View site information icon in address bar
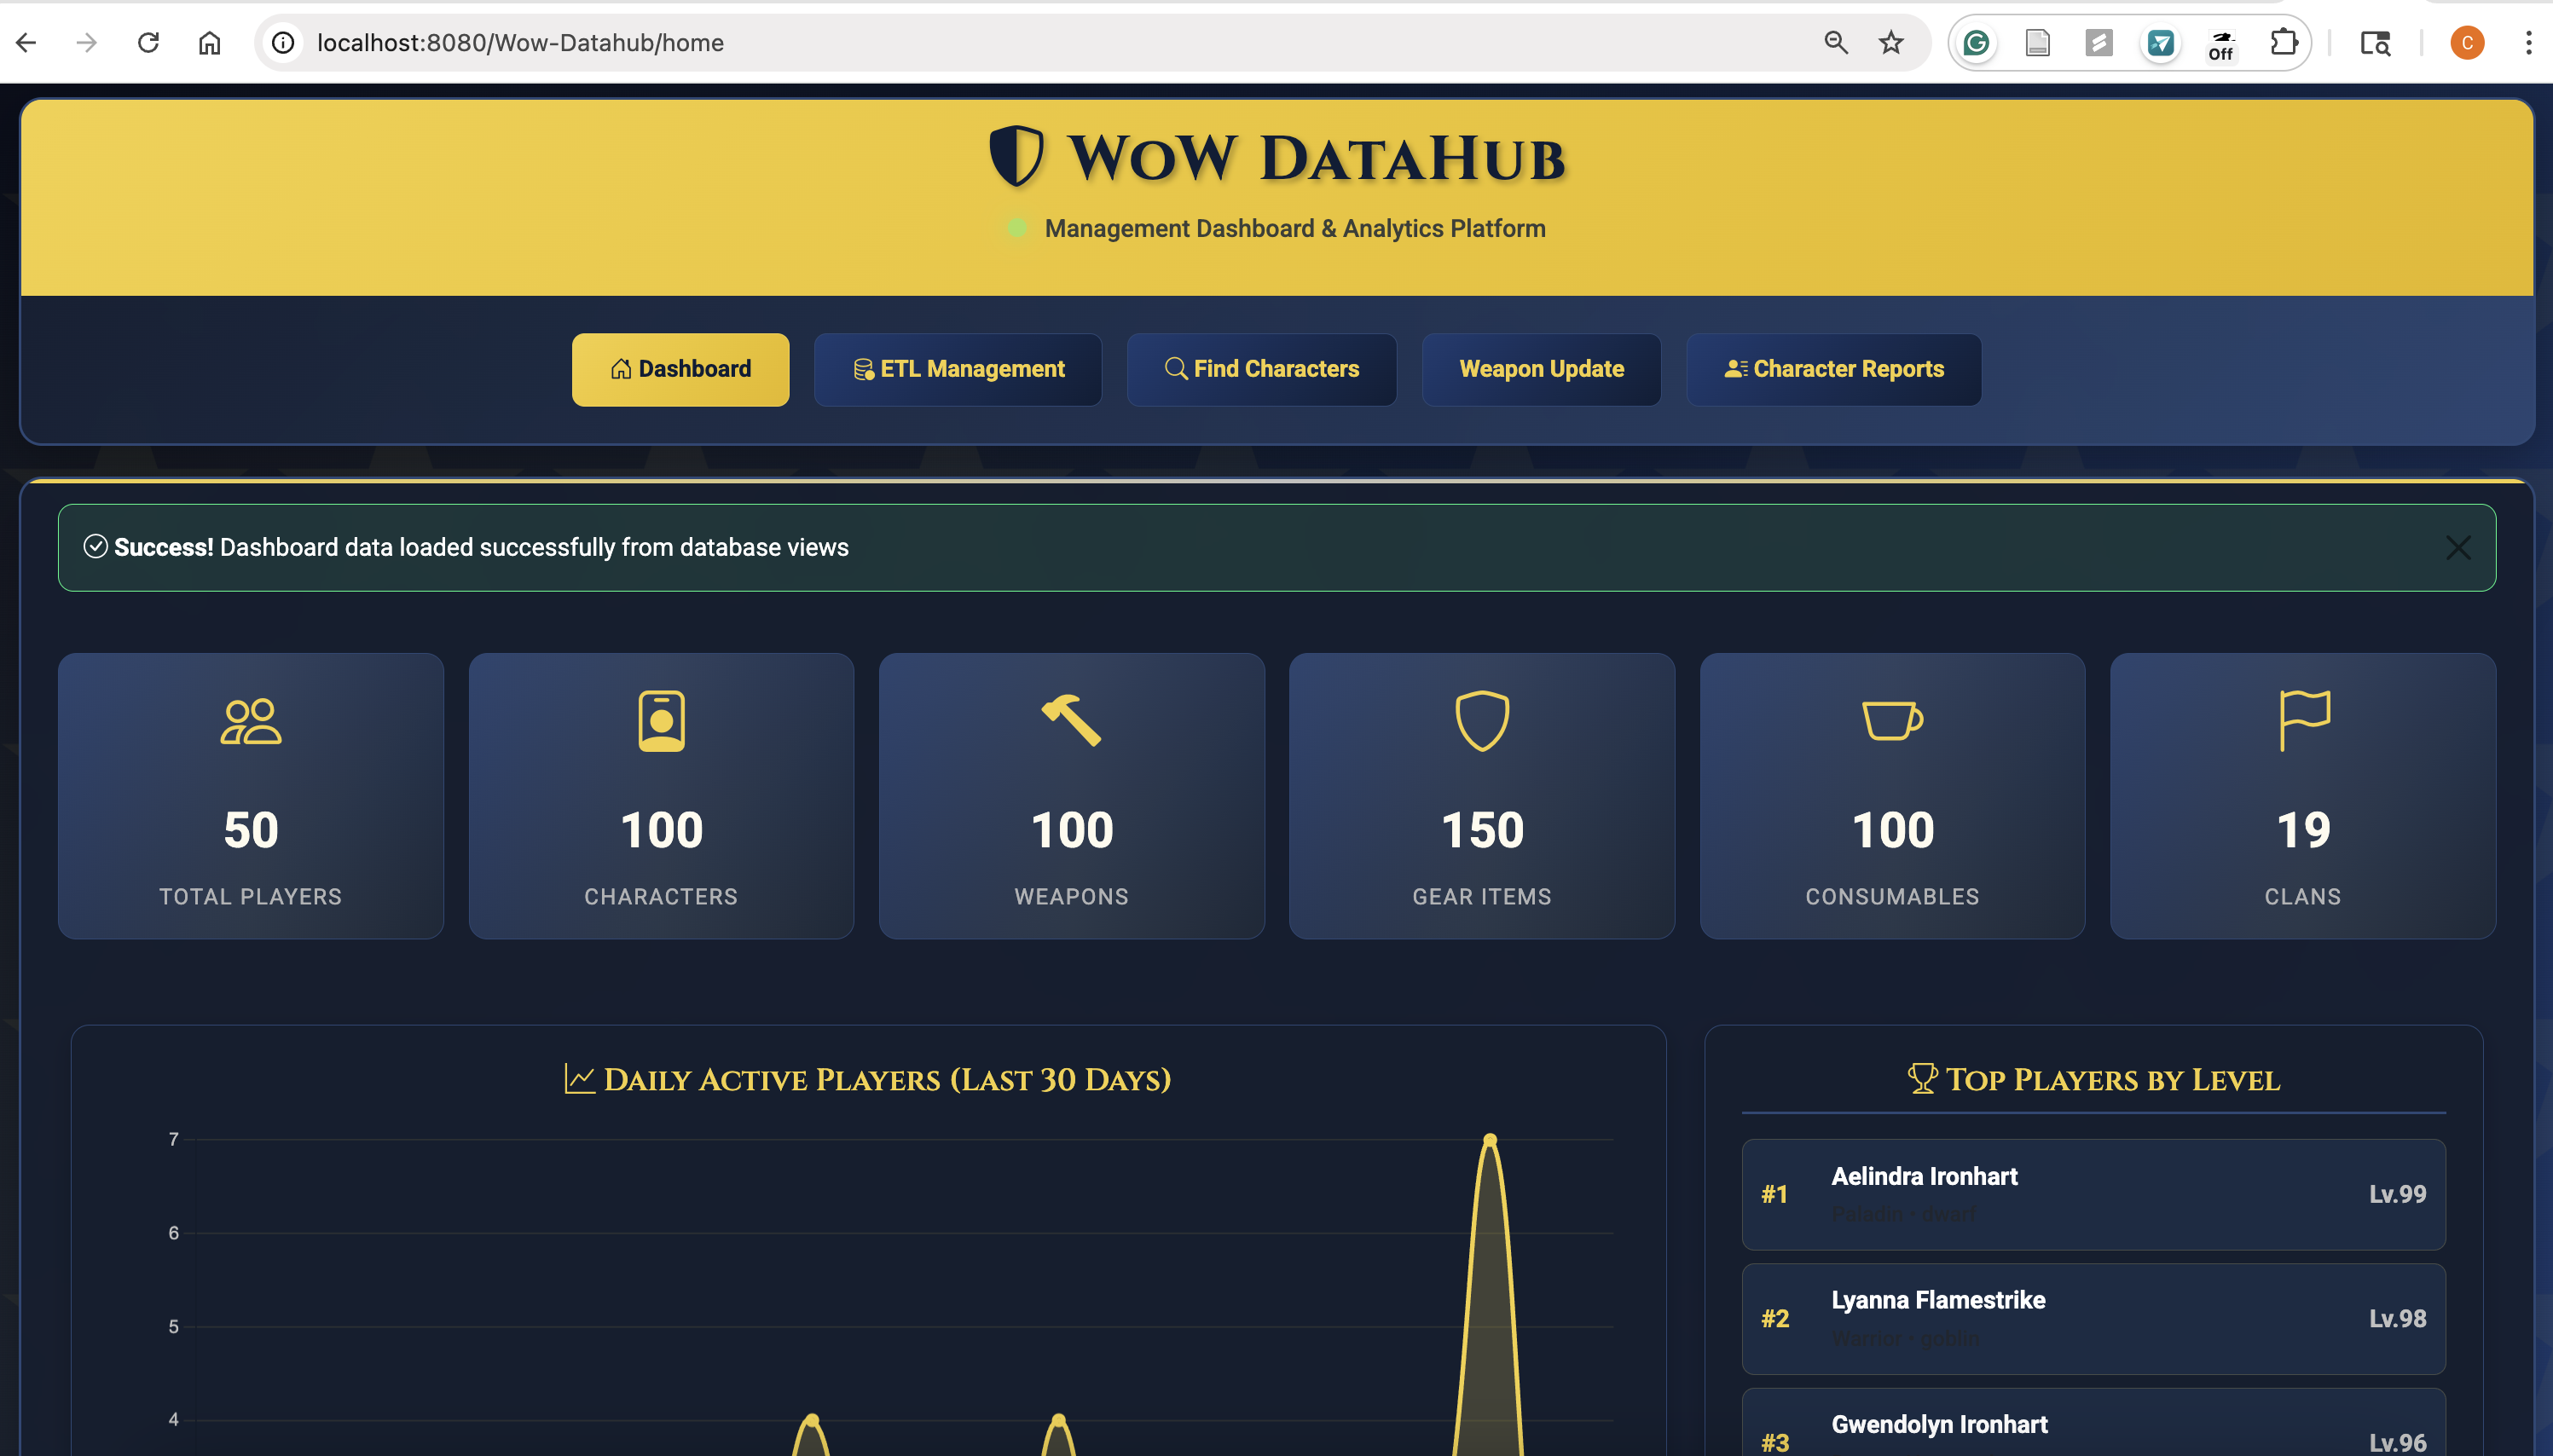 [x=284, y=43]
